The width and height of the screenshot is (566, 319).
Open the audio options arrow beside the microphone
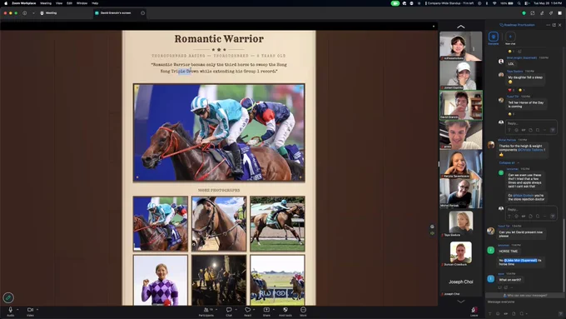17,309
